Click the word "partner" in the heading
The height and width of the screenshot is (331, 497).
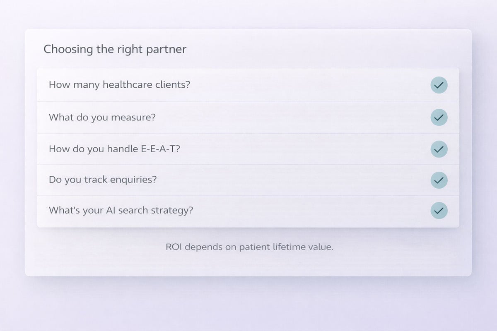(166, 50)
